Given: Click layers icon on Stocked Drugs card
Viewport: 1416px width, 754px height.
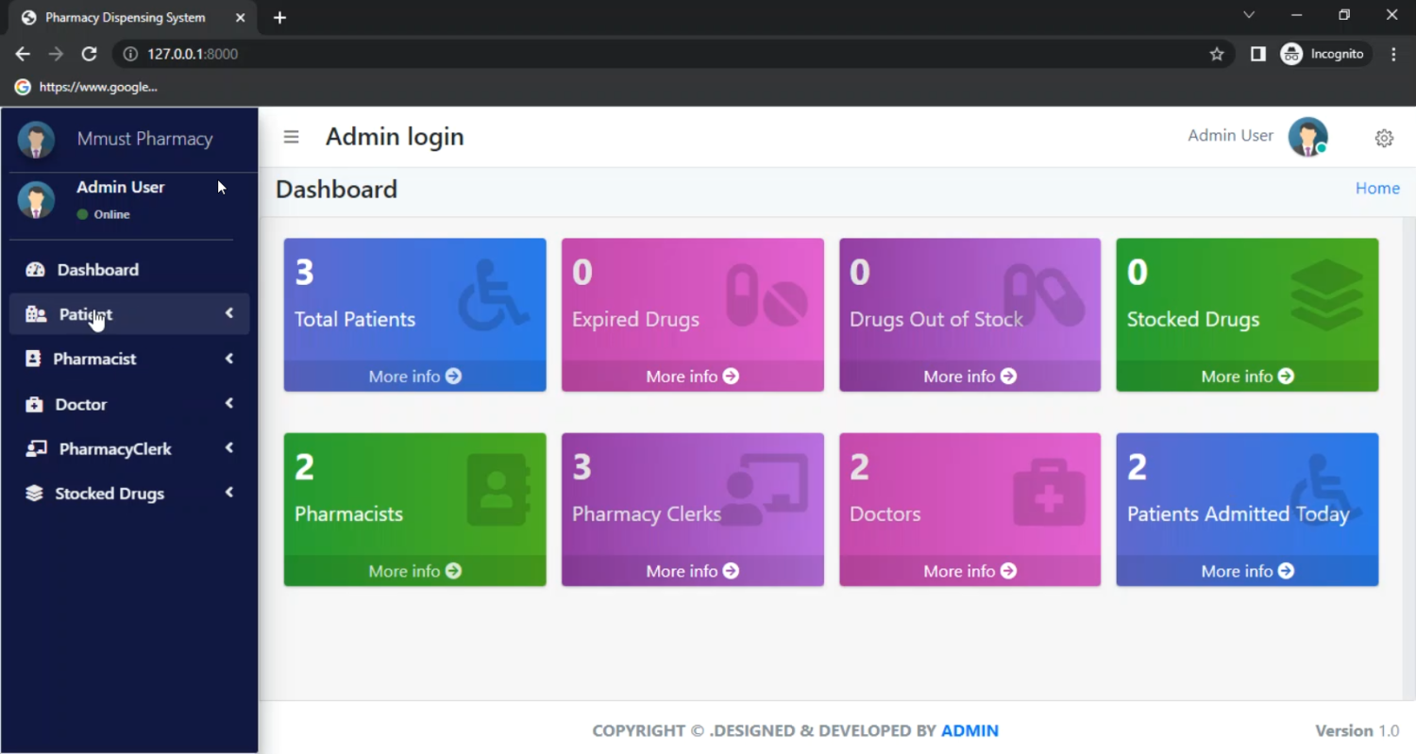Looking at the screenshot, I should [1327, 295].
